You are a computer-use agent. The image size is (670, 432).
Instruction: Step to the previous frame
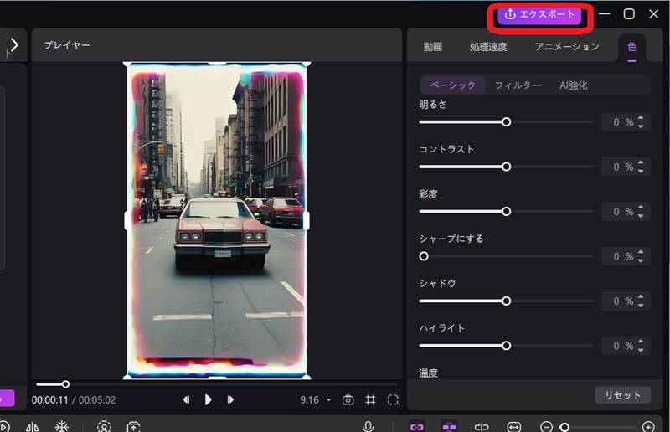[x=186, y=399]
